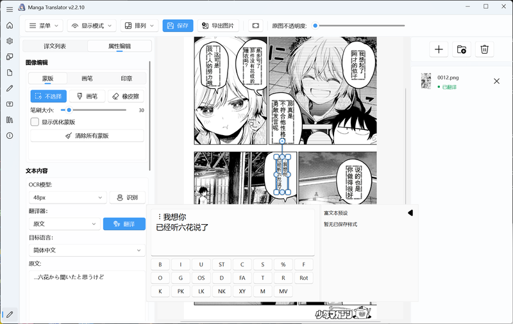Click the OS format button

[x=201, y=278]
